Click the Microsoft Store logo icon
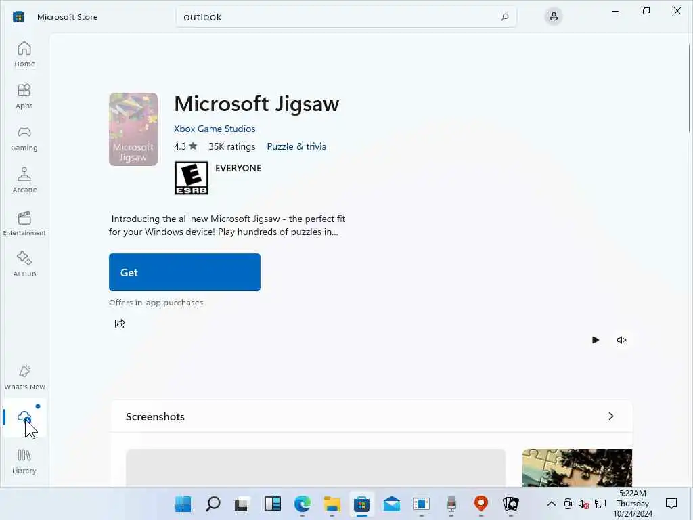The height and width of the screenshot is (520, 693). coord(18,17)
